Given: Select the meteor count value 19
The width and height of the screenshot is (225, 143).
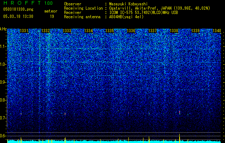Looking at the screenshot, I should 52,16.
